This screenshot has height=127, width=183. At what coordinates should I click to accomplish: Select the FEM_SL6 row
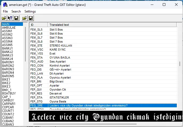point(103,34)
